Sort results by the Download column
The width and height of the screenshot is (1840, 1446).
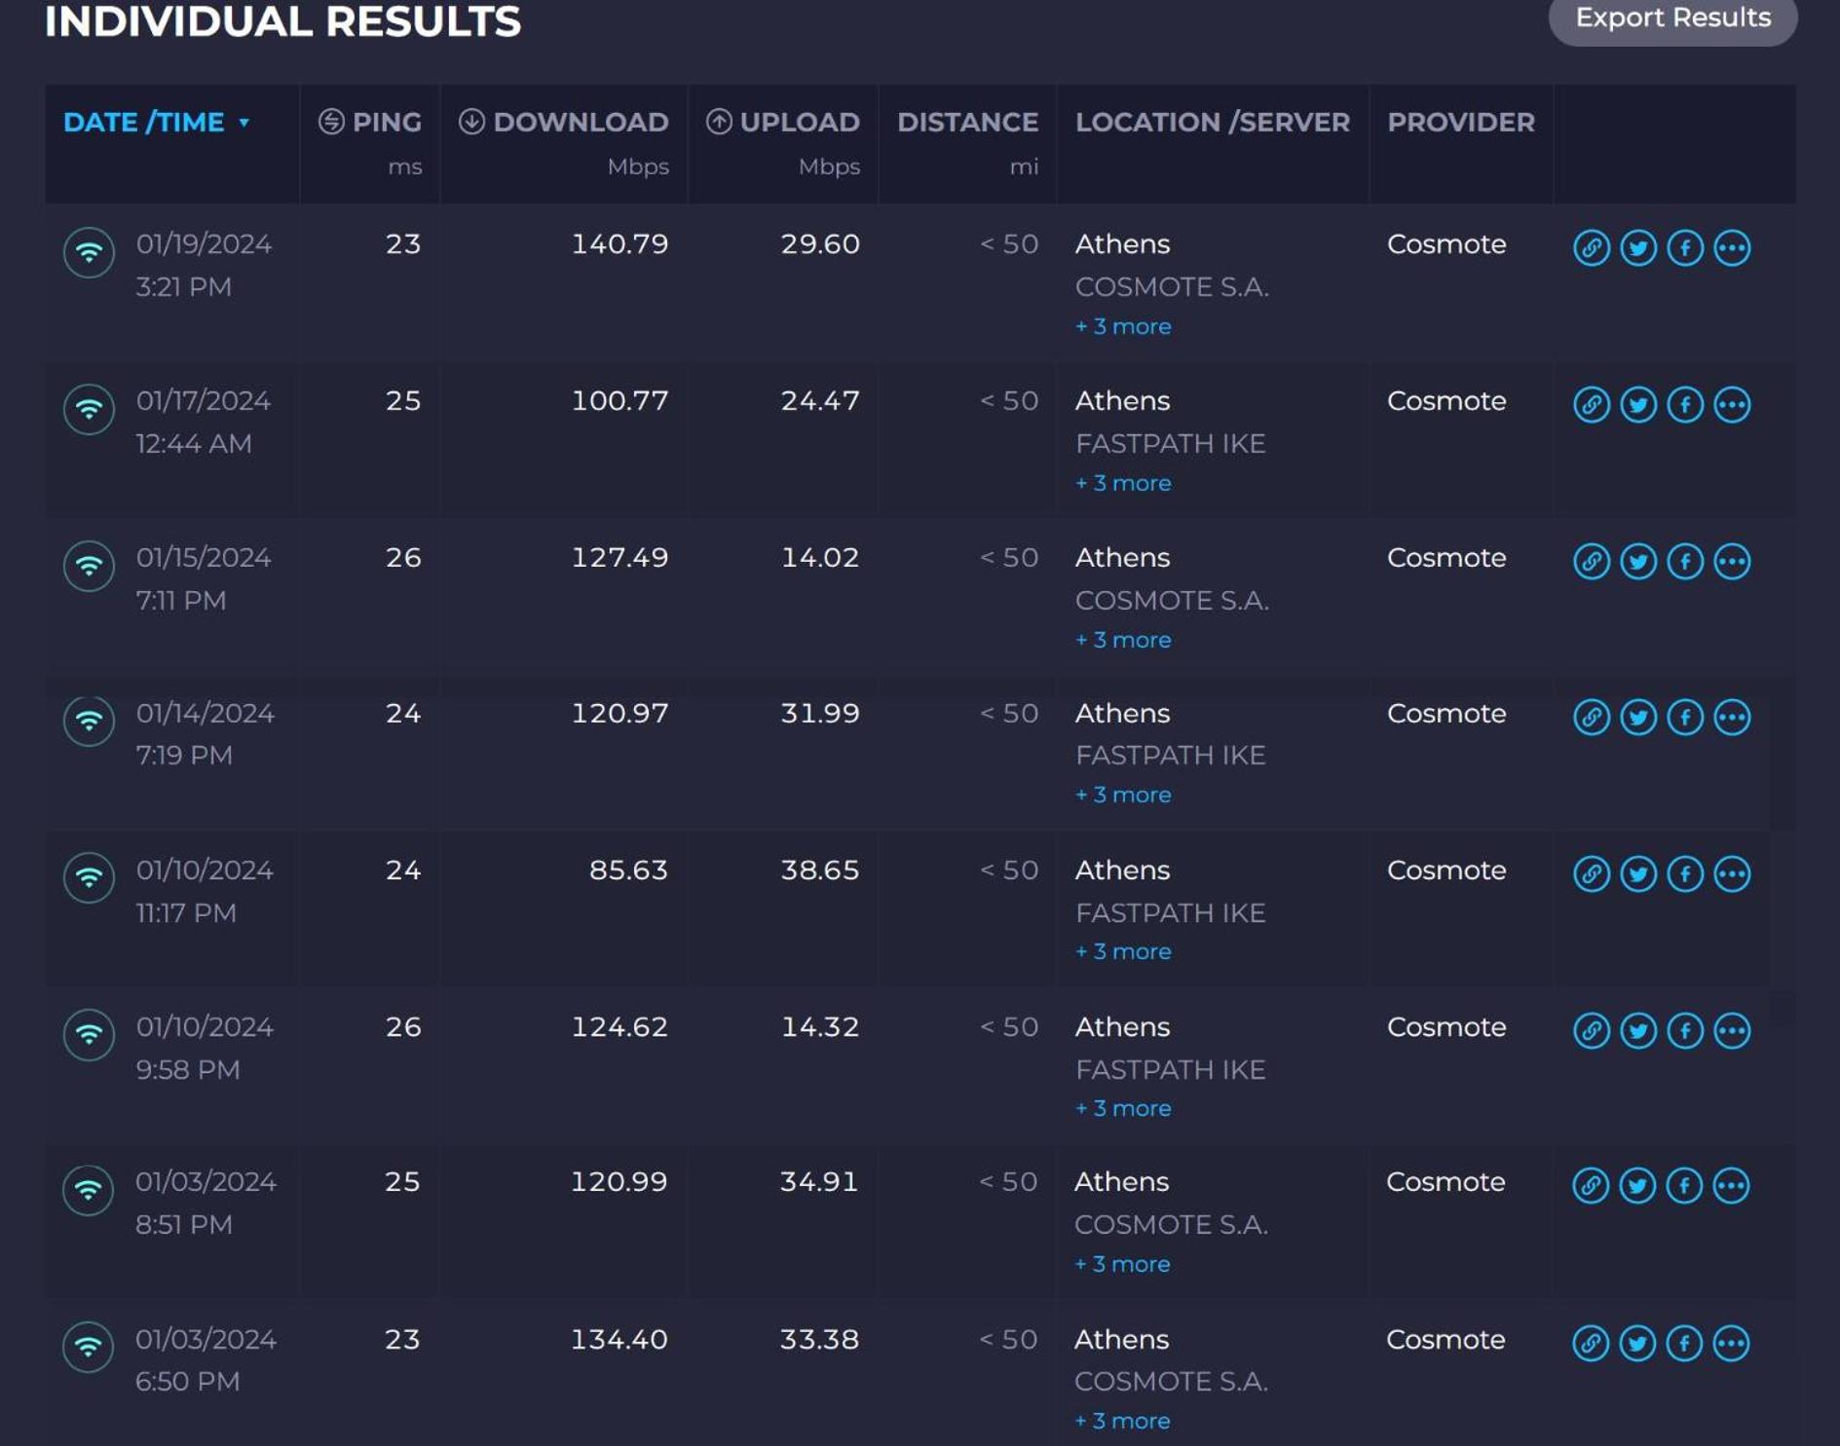tap(563, 122)
